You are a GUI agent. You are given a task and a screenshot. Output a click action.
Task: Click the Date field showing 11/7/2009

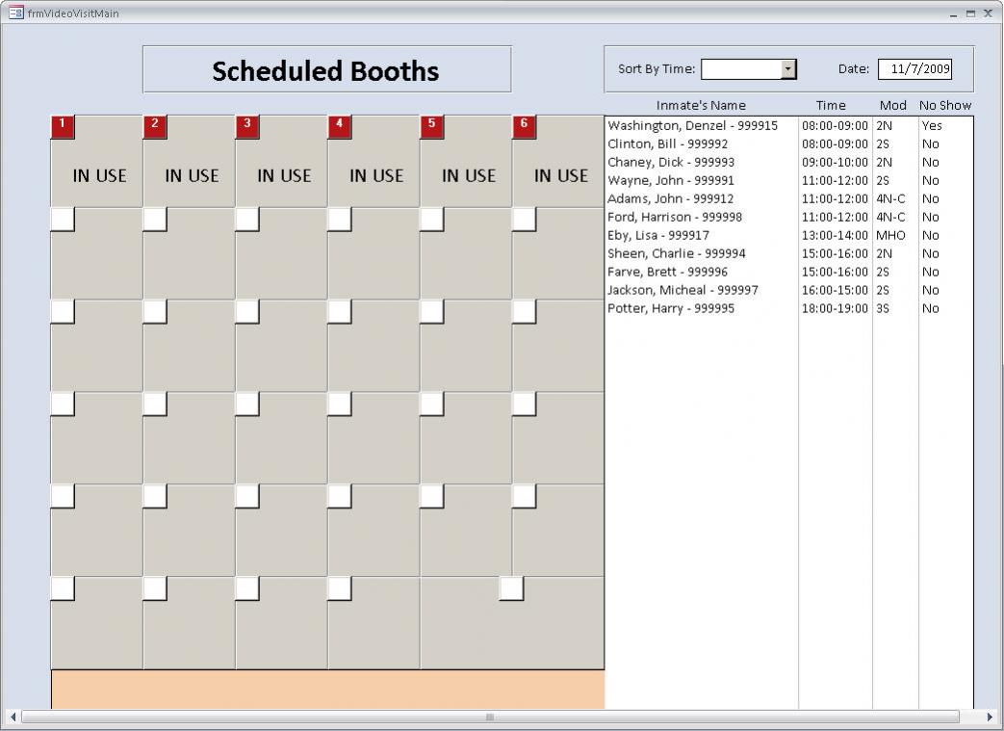[915, 69]
